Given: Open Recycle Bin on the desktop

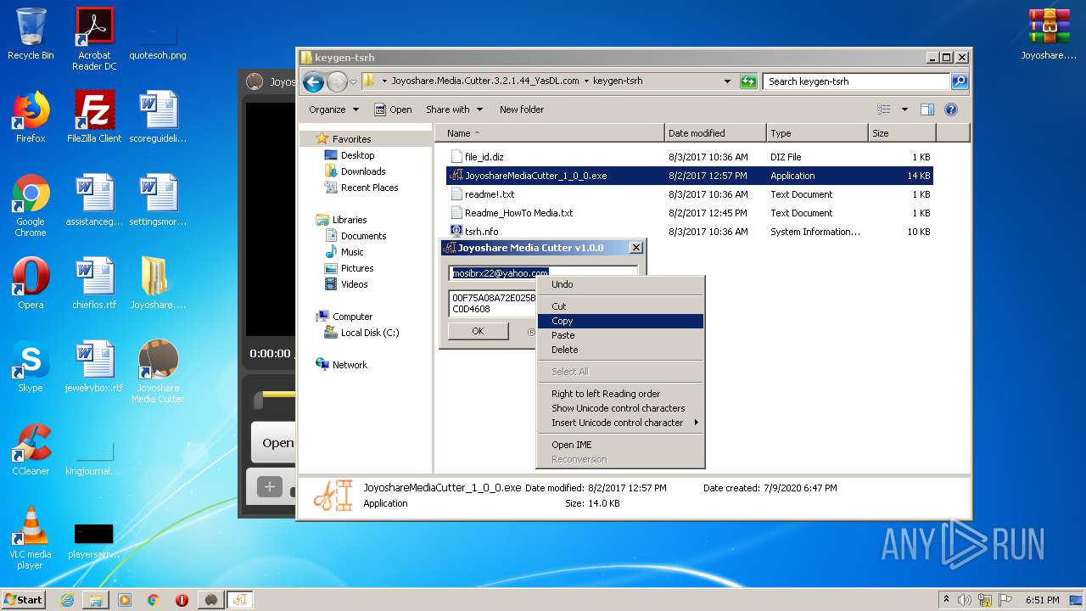Looking at the screenshot, I should [x=31, y=34].
